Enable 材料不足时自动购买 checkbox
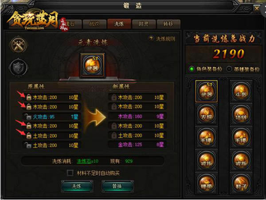Image resolution: width=266 pixels, height=200 pixels. [70, 173]
